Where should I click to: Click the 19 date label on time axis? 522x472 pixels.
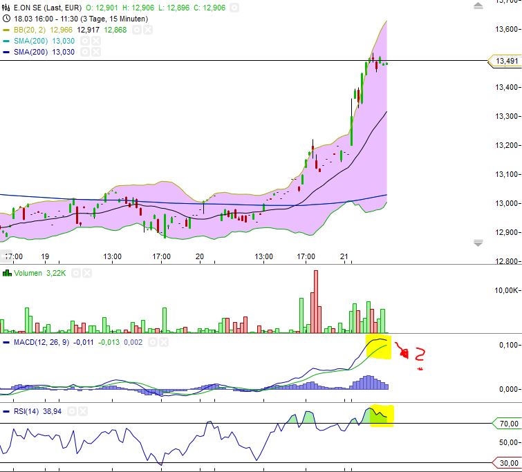45,256
